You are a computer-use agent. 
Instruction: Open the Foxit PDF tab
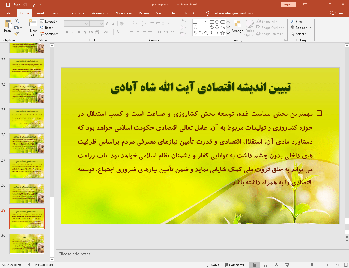click(x=191, y=13)
